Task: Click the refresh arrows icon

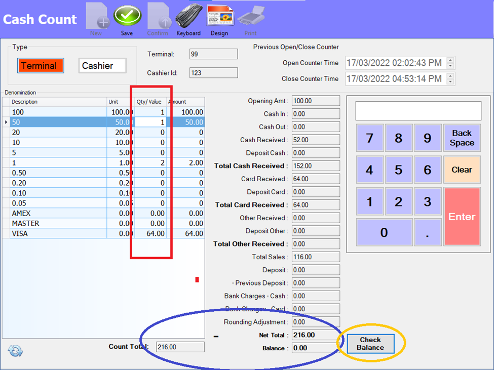Action: pos(15,351)
